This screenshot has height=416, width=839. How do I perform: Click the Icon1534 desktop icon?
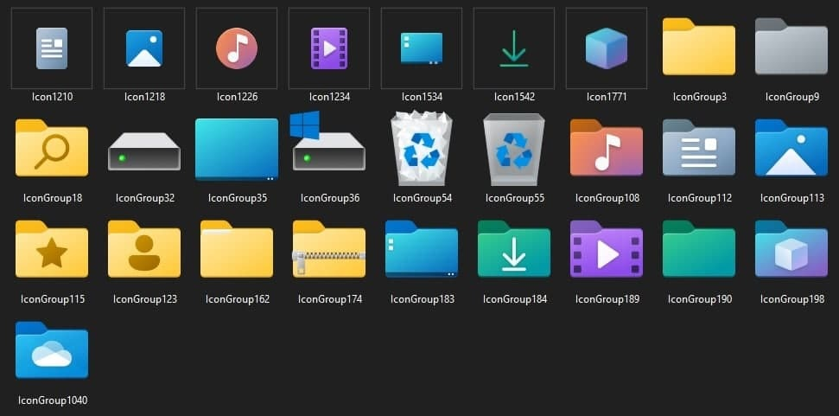click(422, 48)
